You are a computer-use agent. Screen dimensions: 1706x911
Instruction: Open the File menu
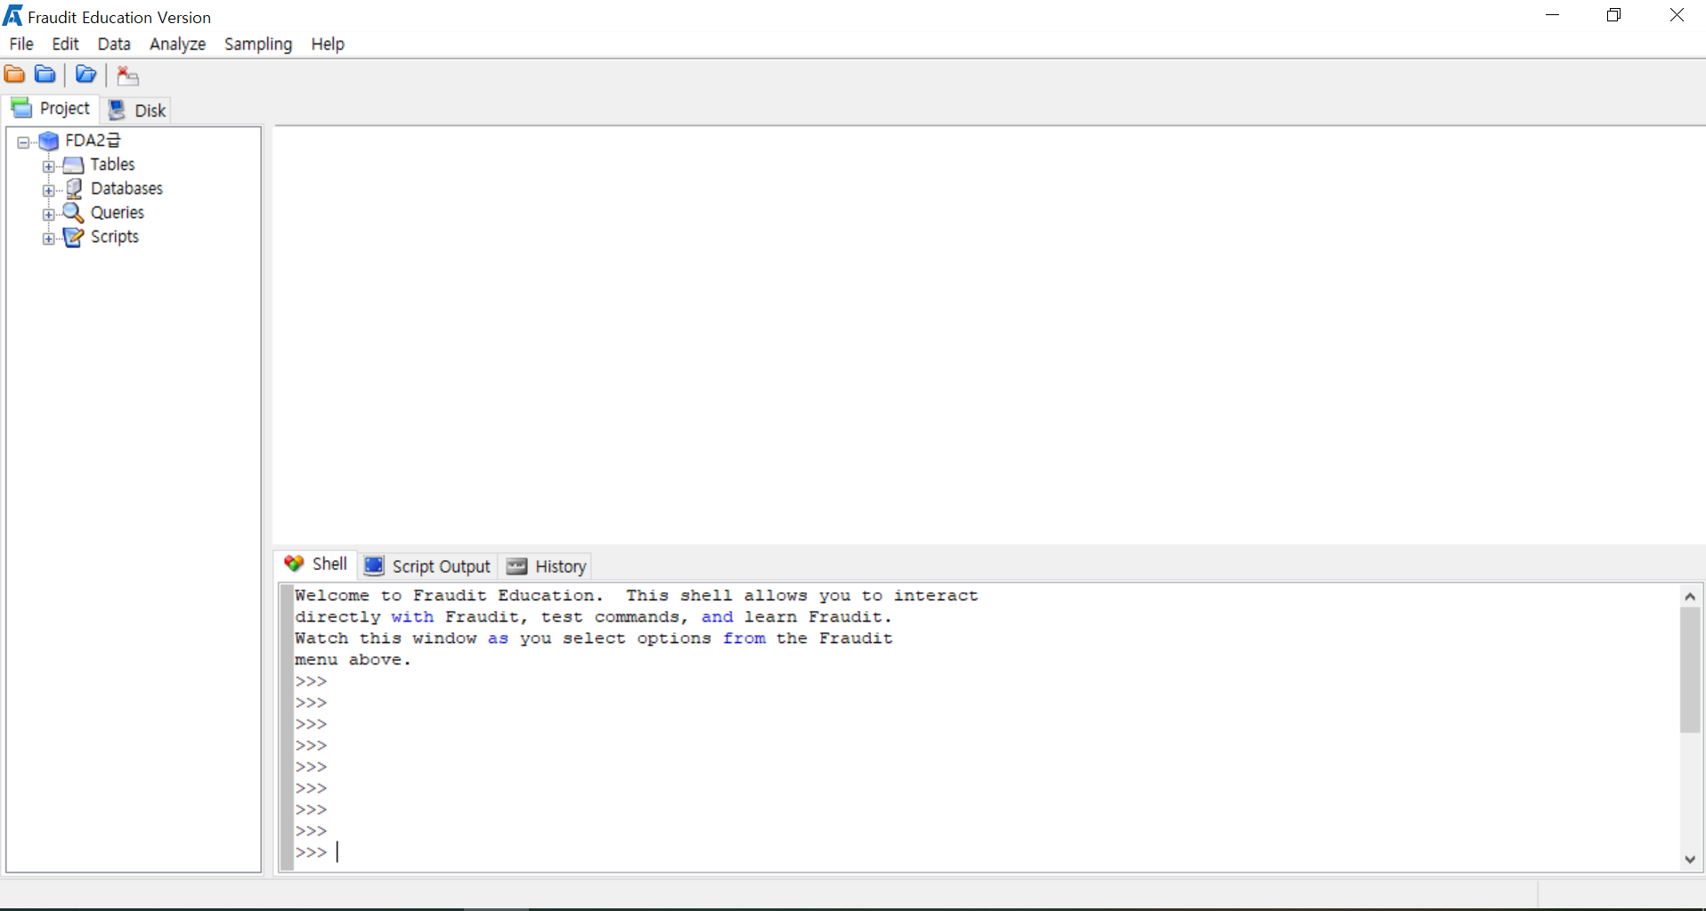click(x=21, y=44)
